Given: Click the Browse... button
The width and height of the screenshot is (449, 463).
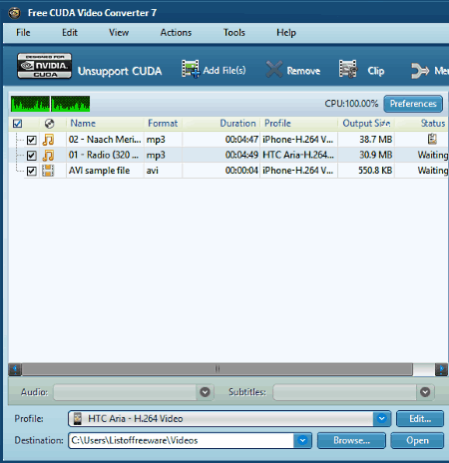Looking at the screenshot, I should [x=351, y=440].
